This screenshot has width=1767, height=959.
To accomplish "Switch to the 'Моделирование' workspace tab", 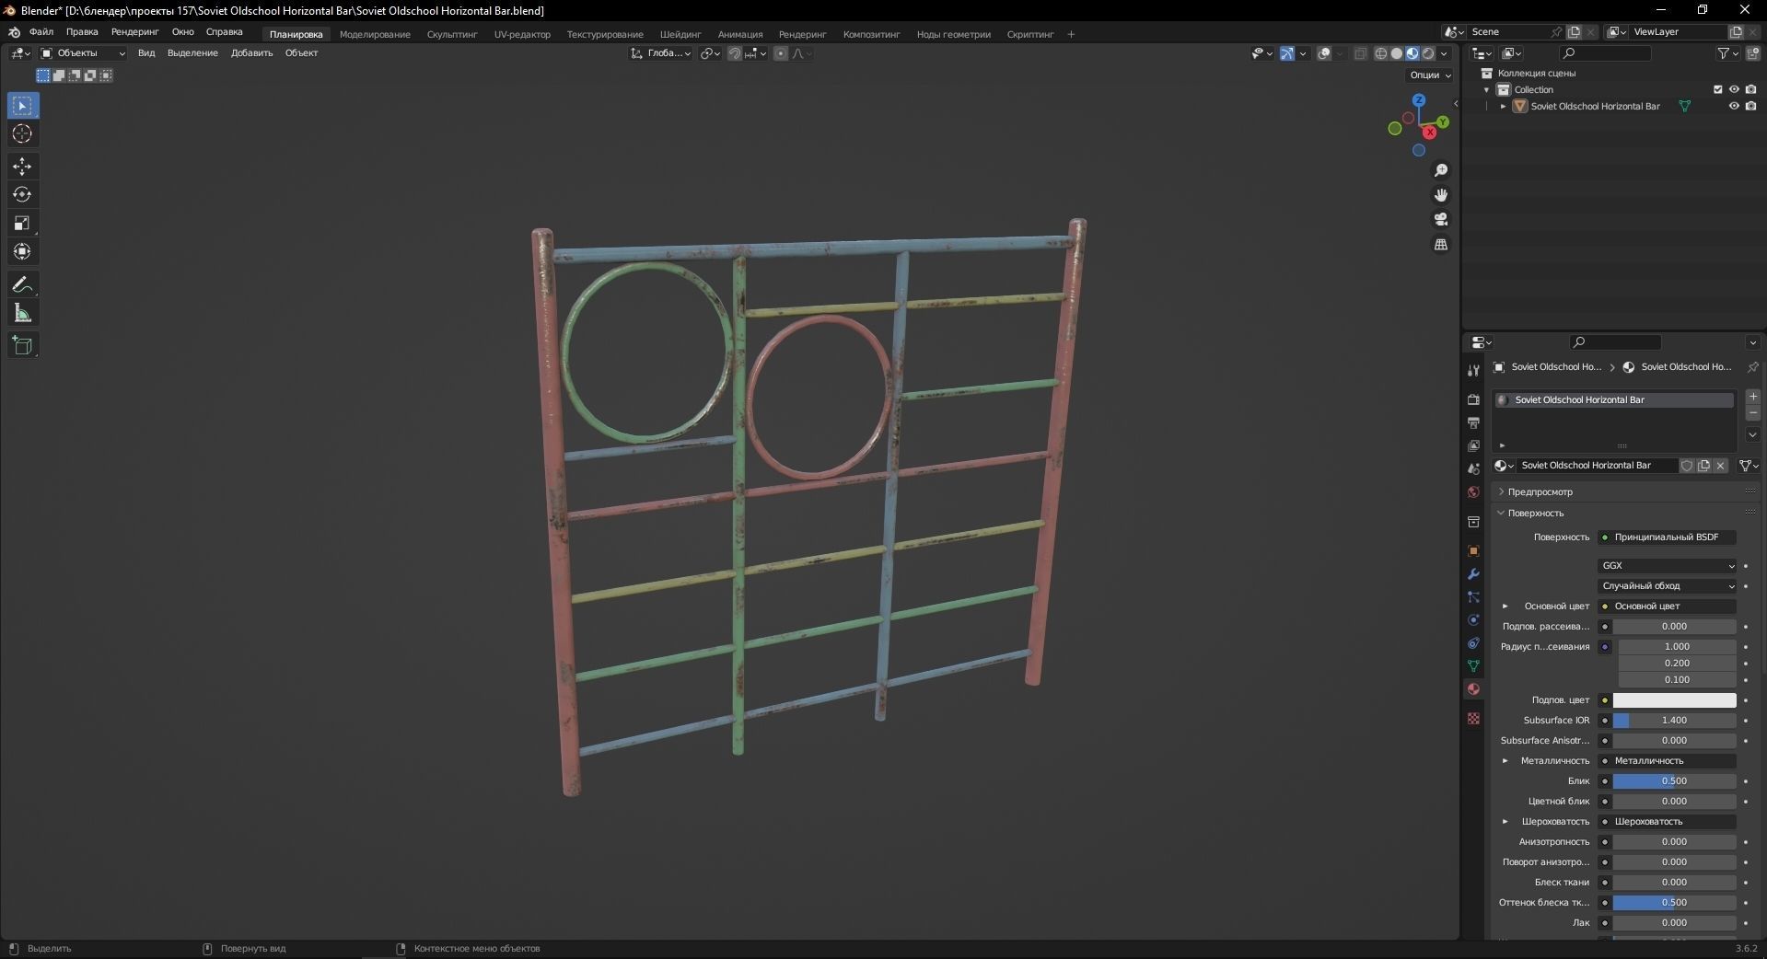I will coord(375,35).
